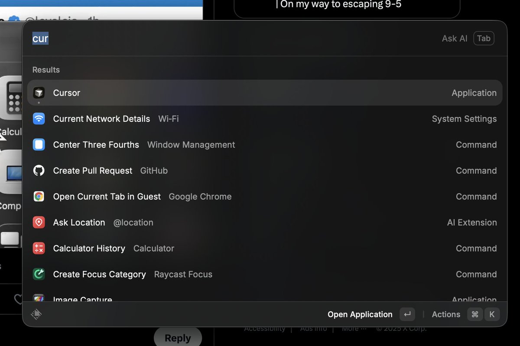Click the Raycast logo icon in the bottom bar

[x=37, y=314]
